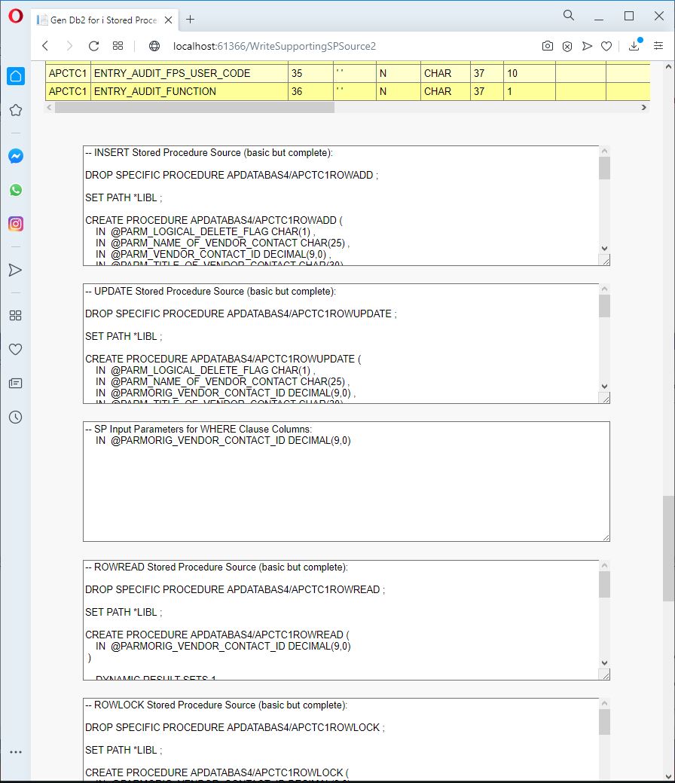Image resolution: width=675 pixels, height=783 pixels.
Task: Click cell value 36 in table
Action: (310, 91)
